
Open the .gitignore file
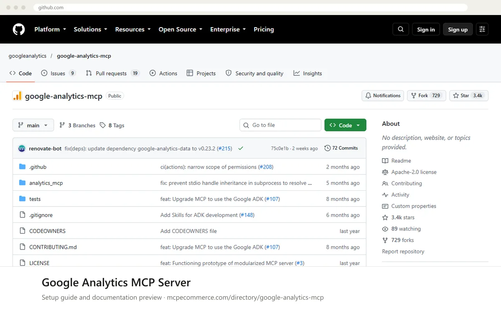[x=41, y=215]
